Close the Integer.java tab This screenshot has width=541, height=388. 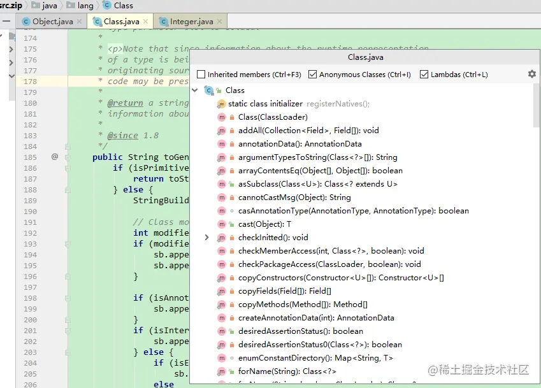pyautogui.click(x=219, y=22)
